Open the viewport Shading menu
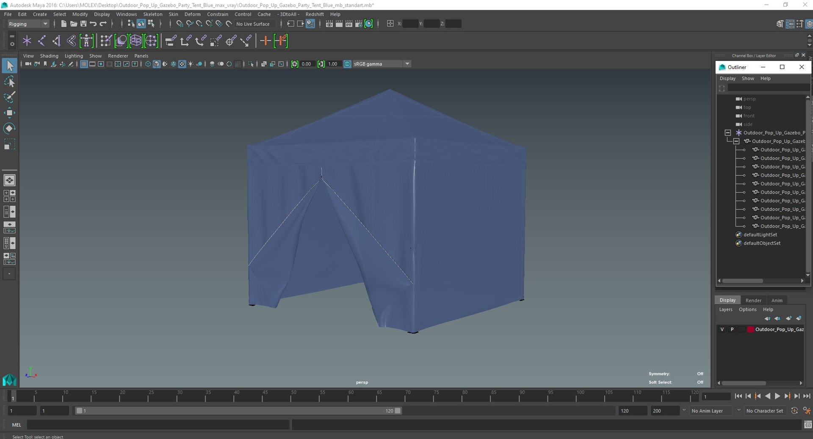This screenshot has height=439, width=813. click(49, 56)
